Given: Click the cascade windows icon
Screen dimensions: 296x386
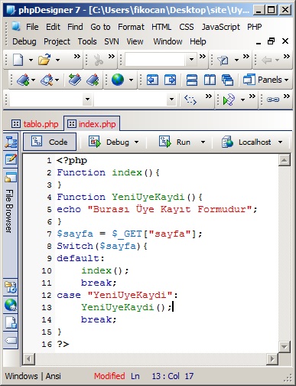Looking at the screenshot, I should [227, 80].
